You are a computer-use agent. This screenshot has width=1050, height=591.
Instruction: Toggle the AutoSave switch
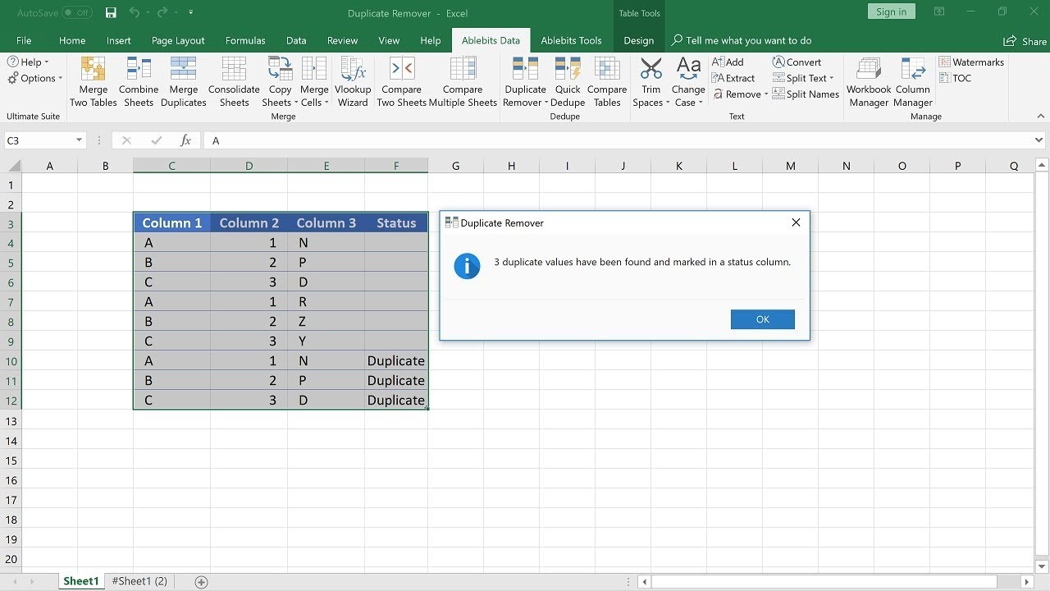(x=77, y=12)
